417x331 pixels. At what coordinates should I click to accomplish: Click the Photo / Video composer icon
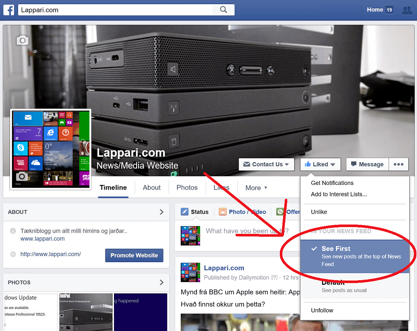point(222,212)
